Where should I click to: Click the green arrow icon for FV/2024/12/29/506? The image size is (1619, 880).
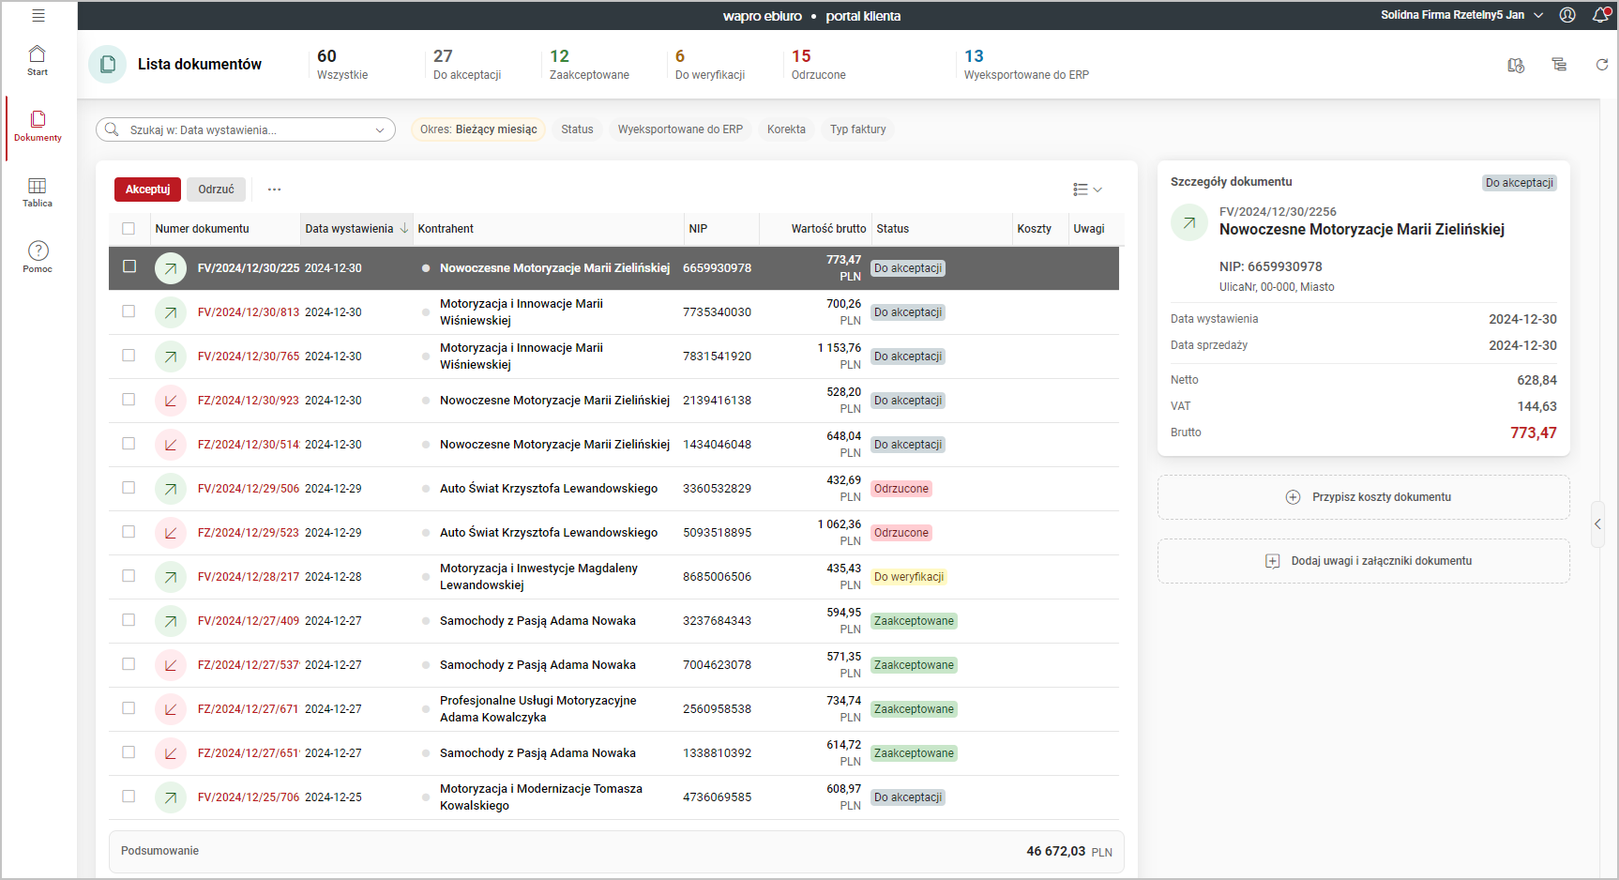pos(170,489)
